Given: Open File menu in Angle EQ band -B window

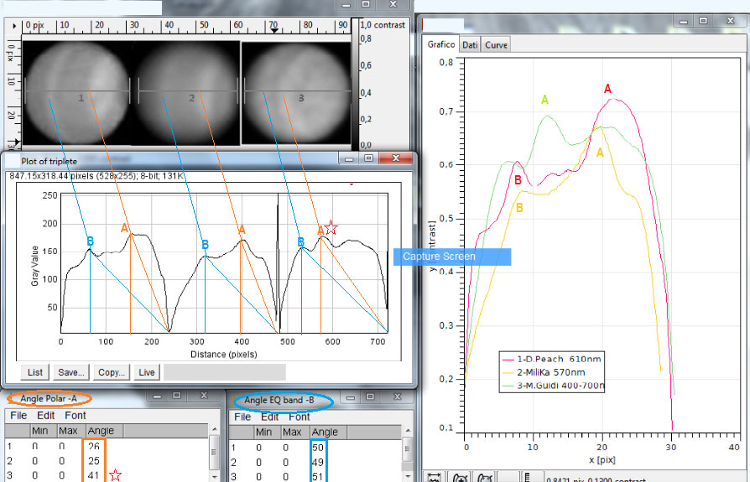Looking at the screenshot, I should (242, 417).
